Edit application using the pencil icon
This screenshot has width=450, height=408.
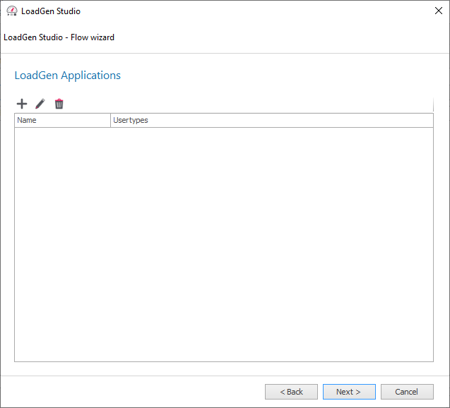tap(40, 104)
